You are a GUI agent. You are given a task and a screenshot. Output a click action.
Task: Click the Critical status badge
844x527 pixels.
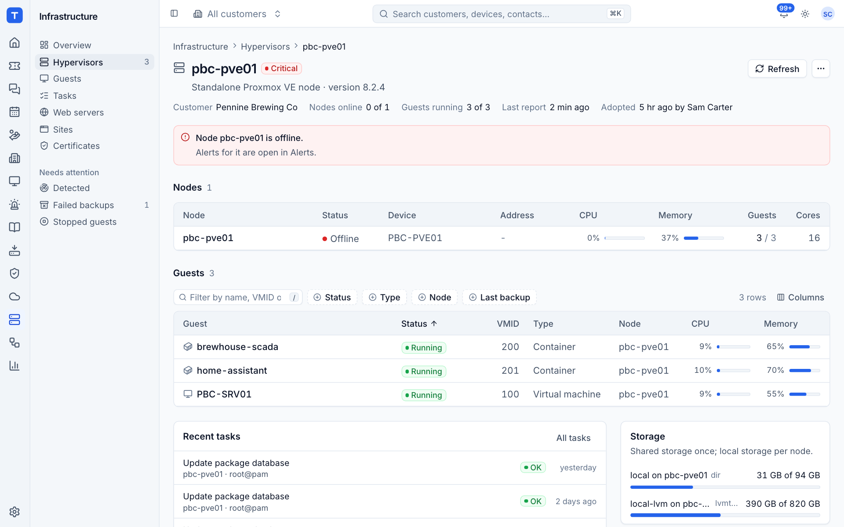click(x=281, y=69)
